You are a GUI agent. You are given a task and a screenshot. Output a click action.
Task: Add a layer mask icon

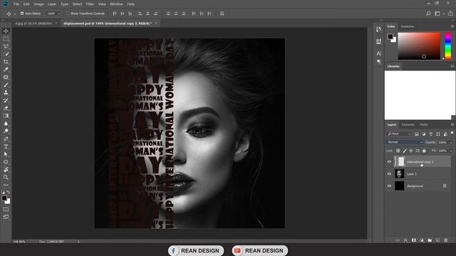coord(413,240)
